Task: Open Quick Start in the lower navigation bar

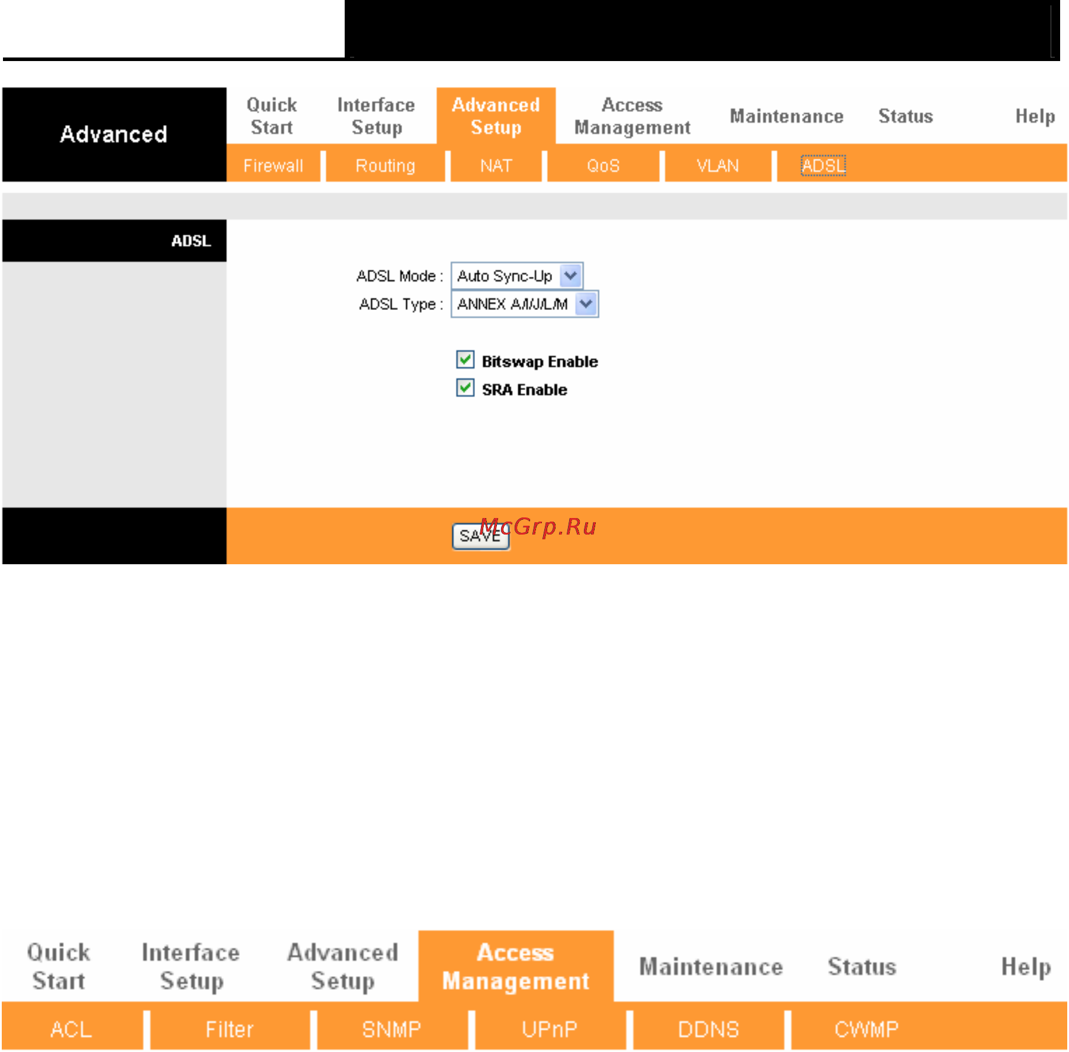Action: [x=59, y=967]
